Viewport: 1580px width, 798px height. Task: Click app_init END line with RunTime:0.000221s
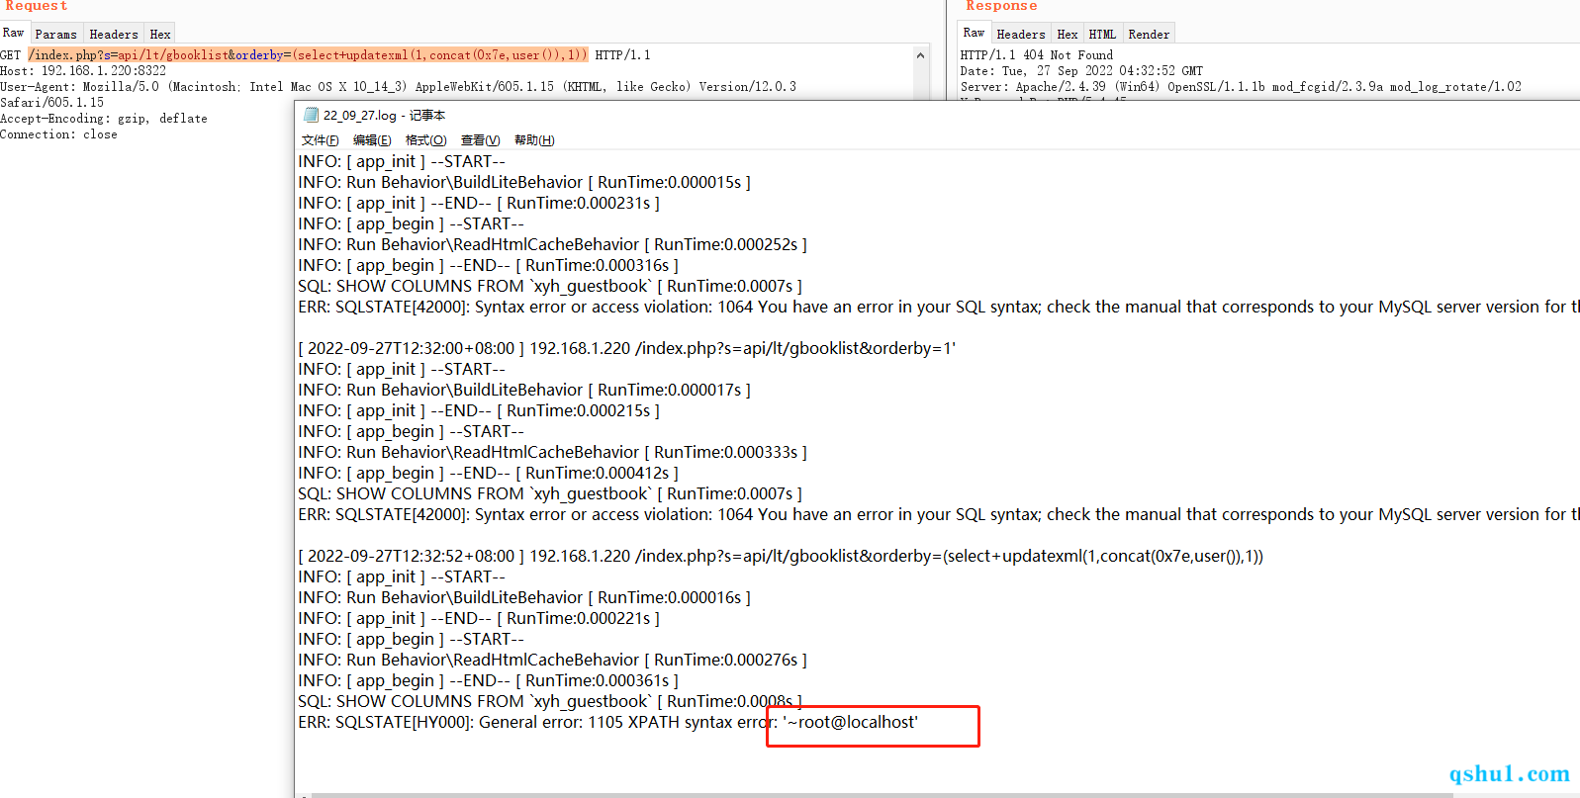click(479, 618)
